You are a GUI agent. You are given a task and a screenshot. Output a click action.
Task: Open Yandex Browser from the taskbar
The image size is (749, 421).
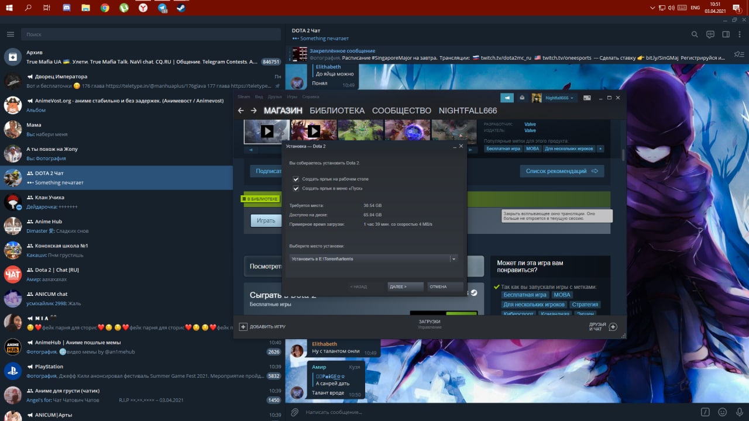[143, 8]
